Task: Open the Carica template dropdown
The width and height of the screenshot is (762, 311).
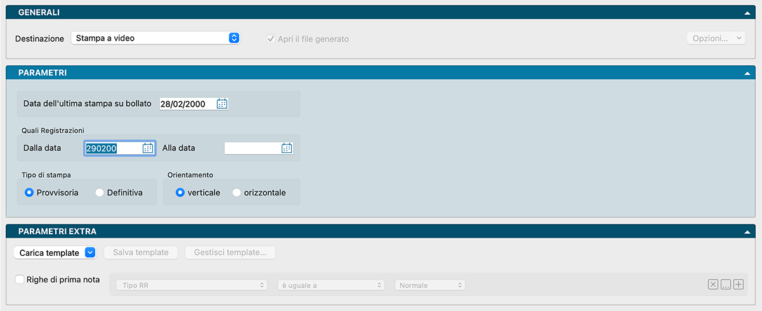Action: 55,253
